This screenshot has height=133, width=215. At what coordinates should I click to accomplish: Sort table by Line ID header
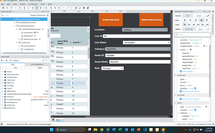[x=76, y=42]
